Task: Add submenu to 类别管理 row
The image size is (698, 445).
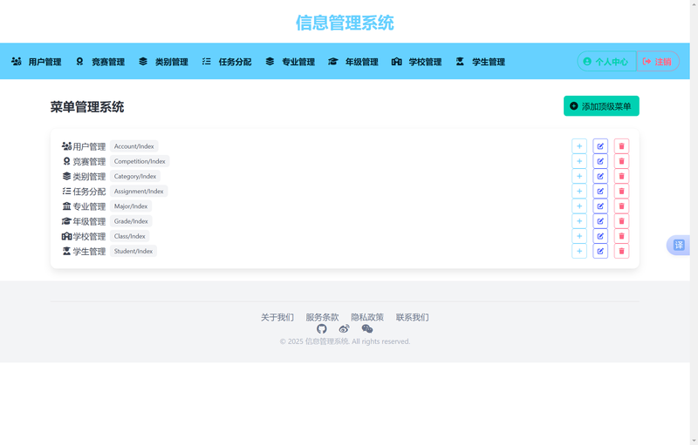Action: tap(579, 176)
